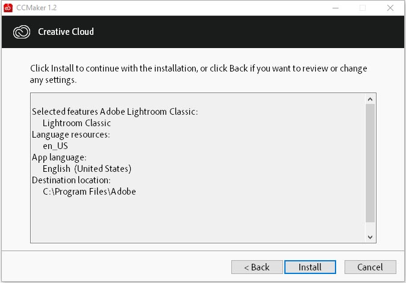Click the en_US language resource entry

(x=55, y=146)
